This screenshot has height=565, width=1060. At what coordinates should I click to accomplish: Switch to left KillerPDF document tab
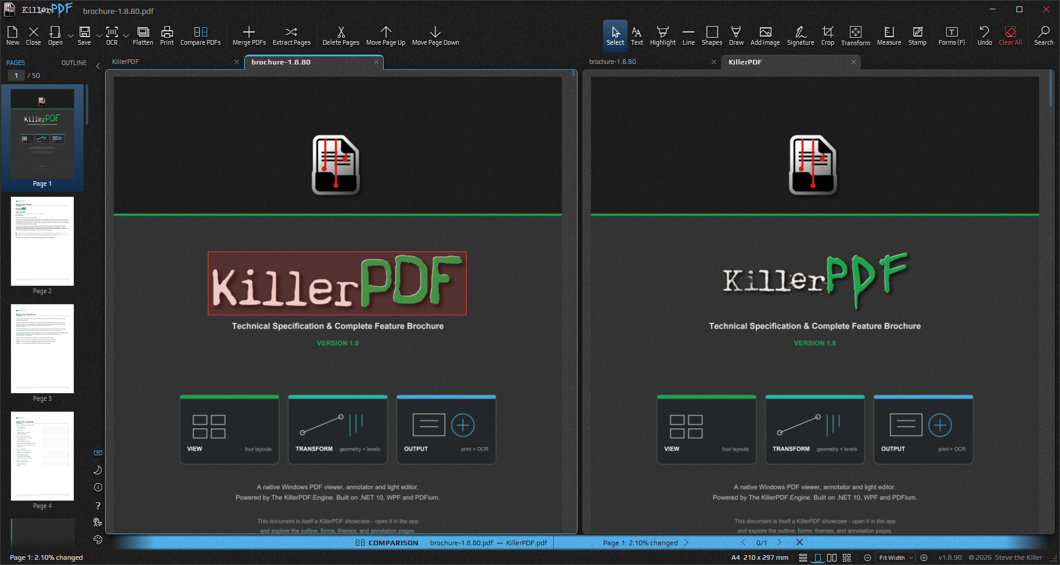[x=125, y=62]
